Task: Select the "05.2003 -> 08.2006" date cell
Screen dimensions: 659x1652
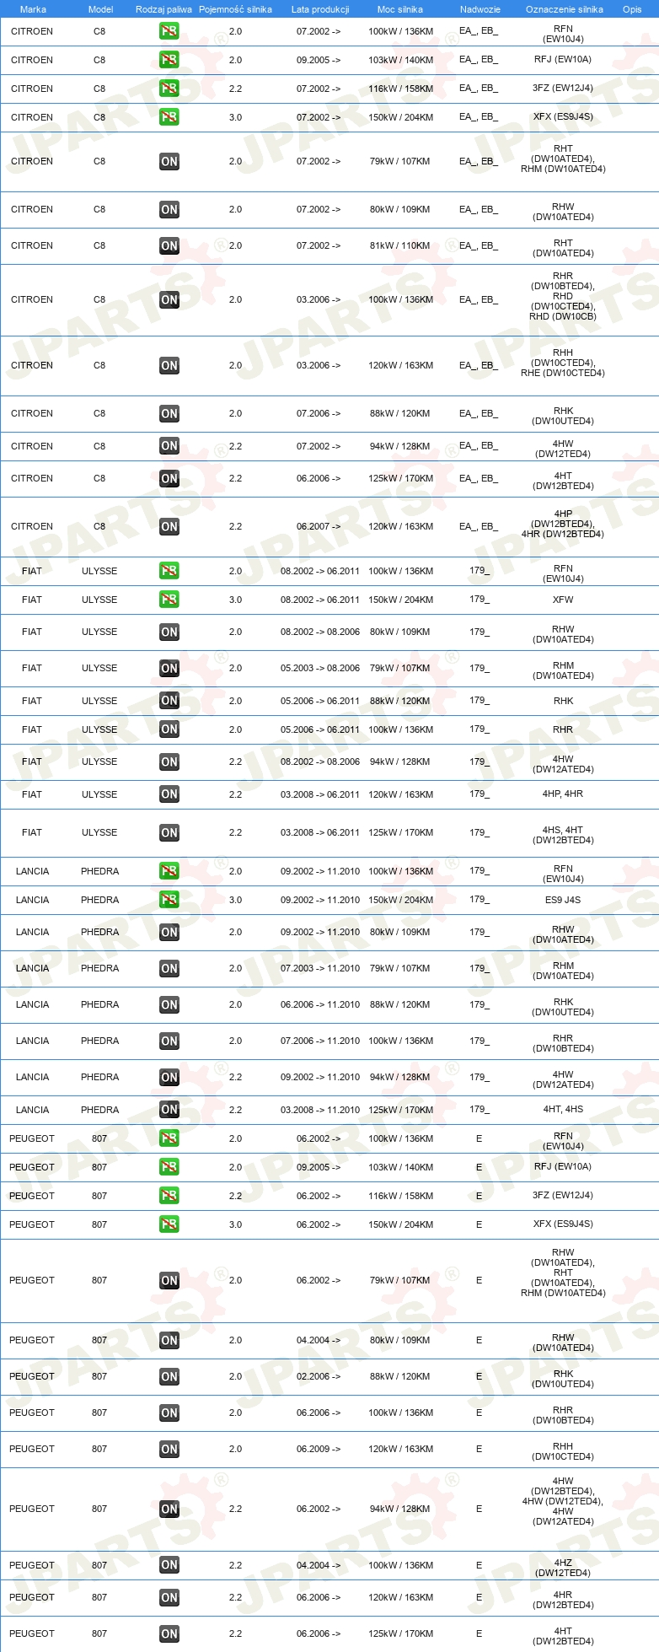Action: coord(320,668)
